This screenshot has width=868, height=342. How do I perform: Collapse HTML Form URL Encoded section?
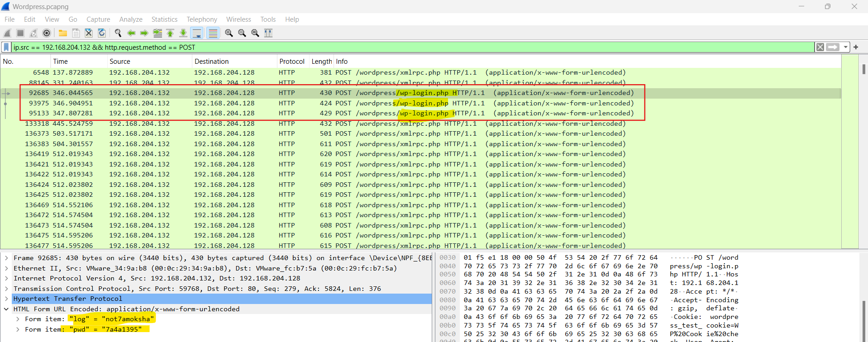coord(6,309)
